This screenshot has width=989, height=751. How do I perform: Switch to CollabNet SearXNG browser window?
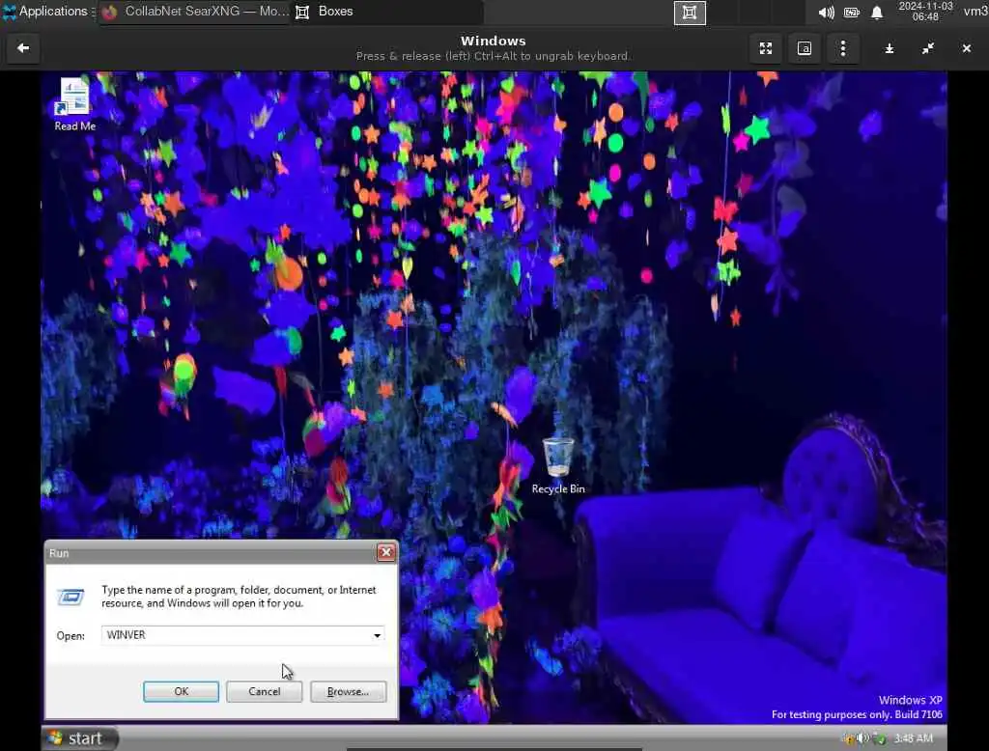(x=193, y=12)
